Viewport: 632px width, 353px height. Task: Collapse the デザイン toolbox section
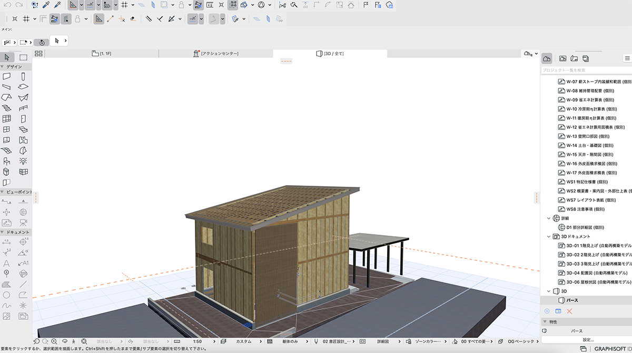pyautogui.click(x=3, y=67)
